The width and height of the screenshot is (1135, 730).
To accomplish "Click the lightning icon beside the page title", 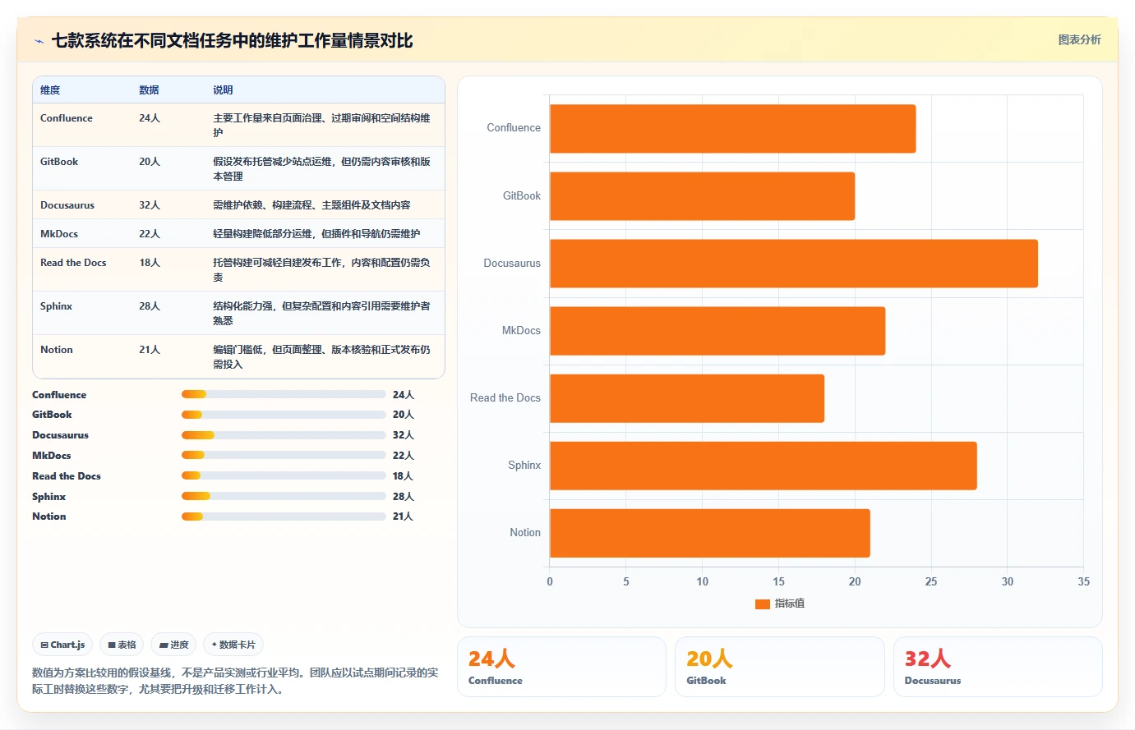I will tap(39, 41).
